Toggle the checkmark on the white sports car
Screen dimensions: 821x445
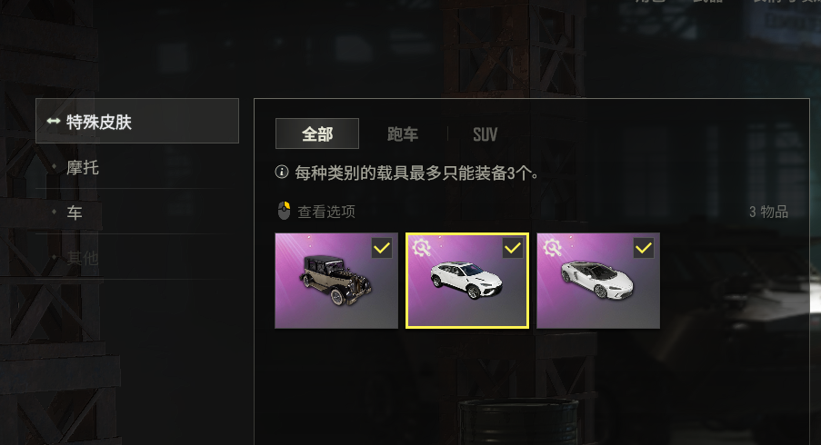click(x=644, y=248)
